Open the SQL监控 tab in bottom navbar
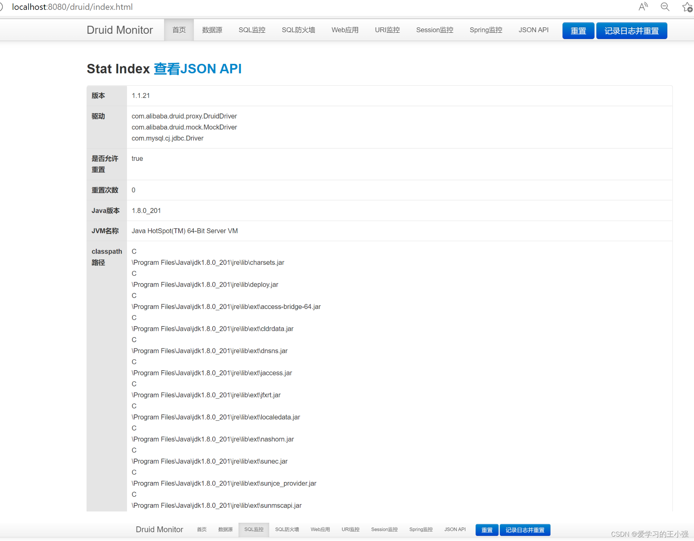 coord(254,529)
